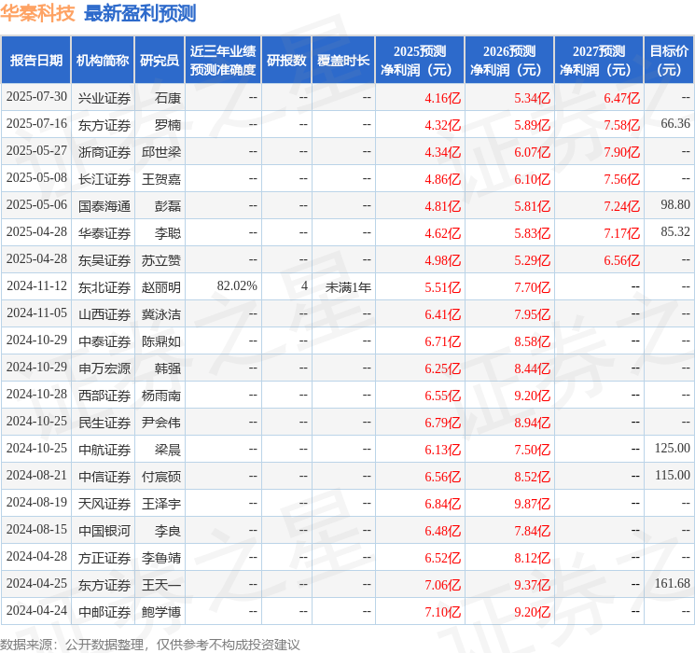Click the 7.90亿 forecast value
Viewport: 695px width, 653px height.
click(621, 152)
